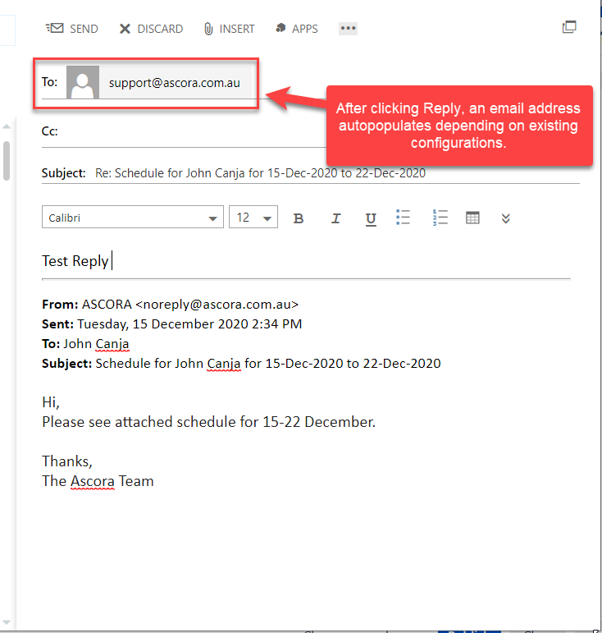Apply bulleted list formatting
This screenshot has width=602, height=633.
(x=403, y=218)
